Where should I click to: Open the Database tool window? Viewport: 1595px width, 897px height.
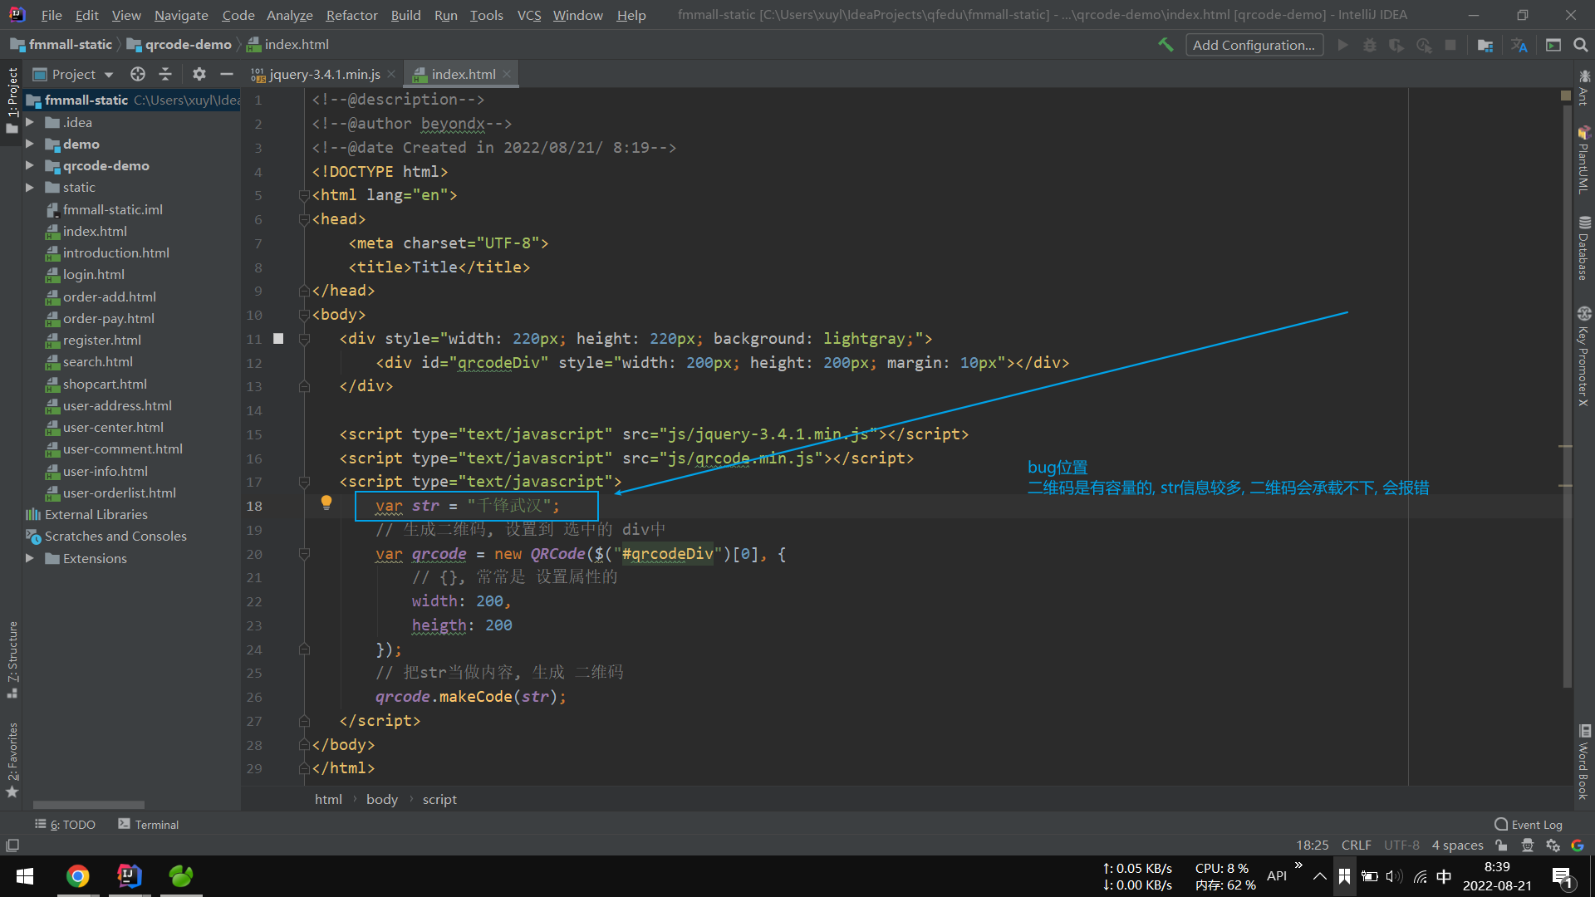click(1583, 248)
